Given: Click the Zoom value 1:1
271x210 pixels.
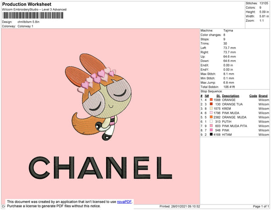Looking at the screenshot, I should pyautogui.click(x=262, y=21).
